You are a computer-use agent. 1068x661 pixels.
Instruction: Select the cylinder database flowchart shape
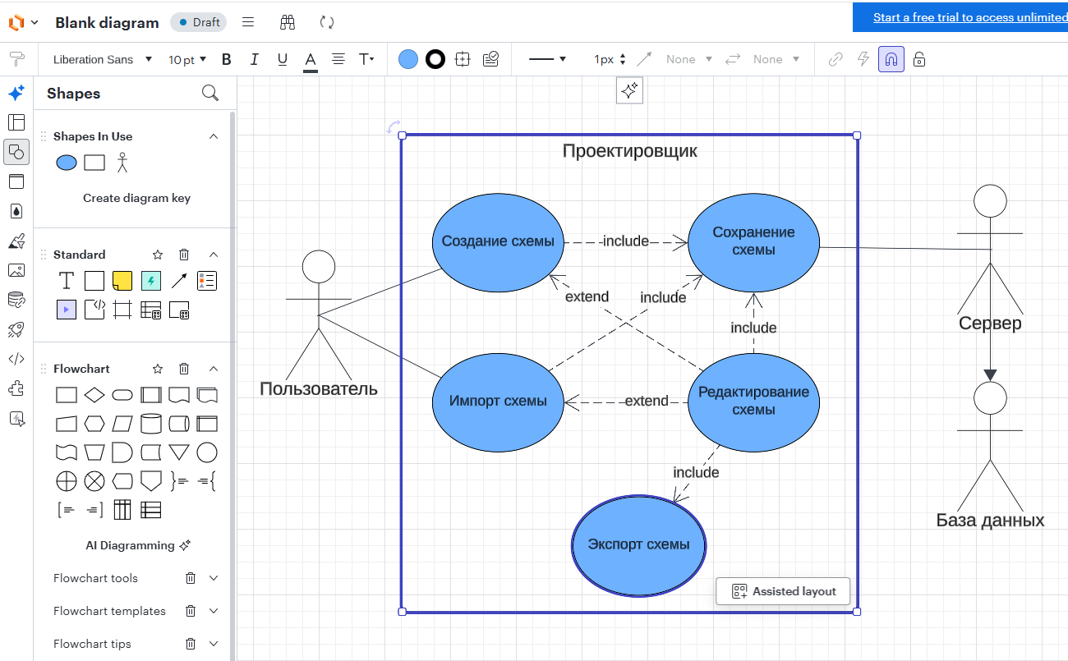[x=150, y=424]
